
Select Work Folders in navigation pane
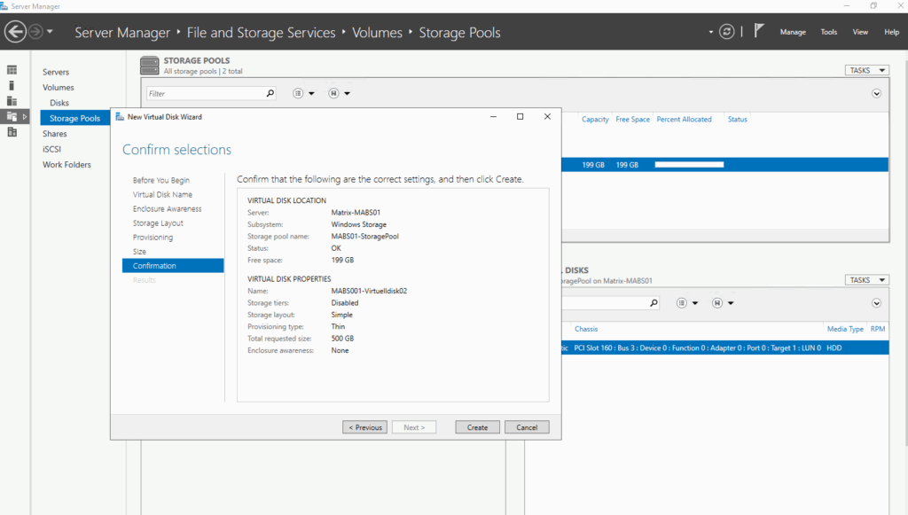67,165
